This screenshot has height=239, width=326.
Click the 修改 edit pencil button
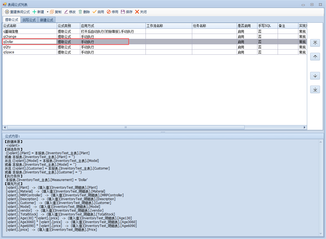coord(70,12)
